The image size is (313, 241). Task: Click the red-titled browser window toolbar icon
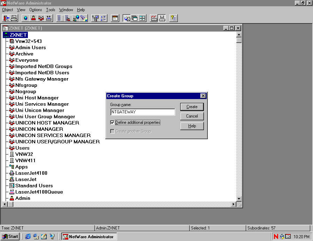click(x=115, y=18)
